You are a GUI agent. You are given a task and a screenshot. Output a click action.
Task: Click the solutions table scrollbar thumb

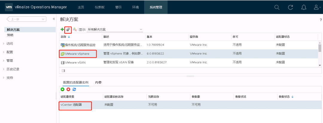[x=320, y=48]
